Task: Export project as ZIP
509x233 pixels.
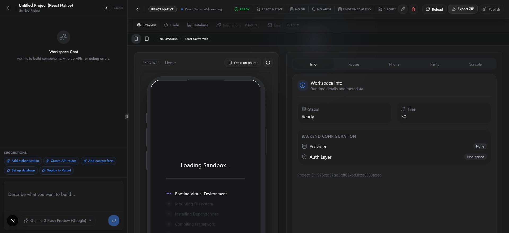Action: [463, 9]
